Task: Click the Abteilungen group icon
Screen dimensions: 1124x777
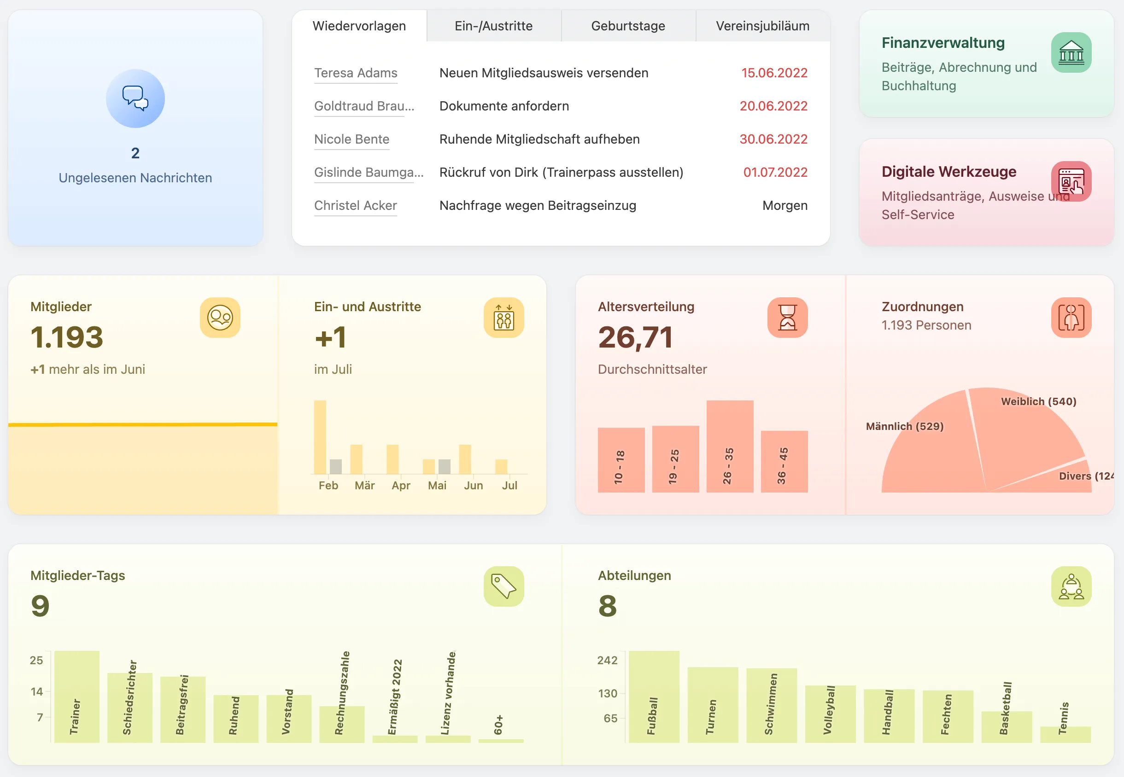Action: [x=1071, y=586]
